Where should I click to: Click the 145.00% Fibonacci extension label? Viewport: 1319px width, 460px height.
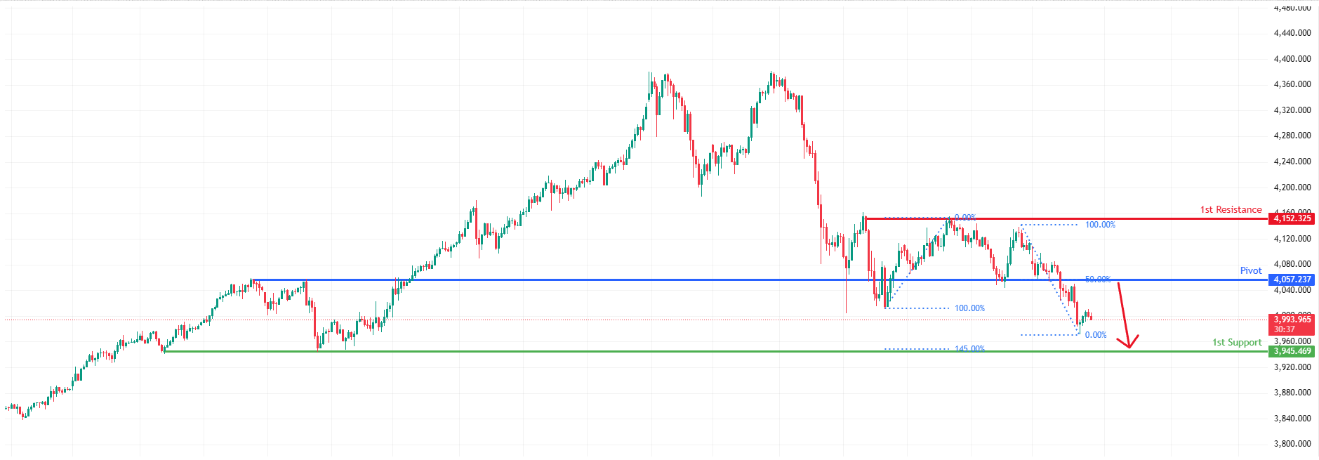click(x=969, y=349)
